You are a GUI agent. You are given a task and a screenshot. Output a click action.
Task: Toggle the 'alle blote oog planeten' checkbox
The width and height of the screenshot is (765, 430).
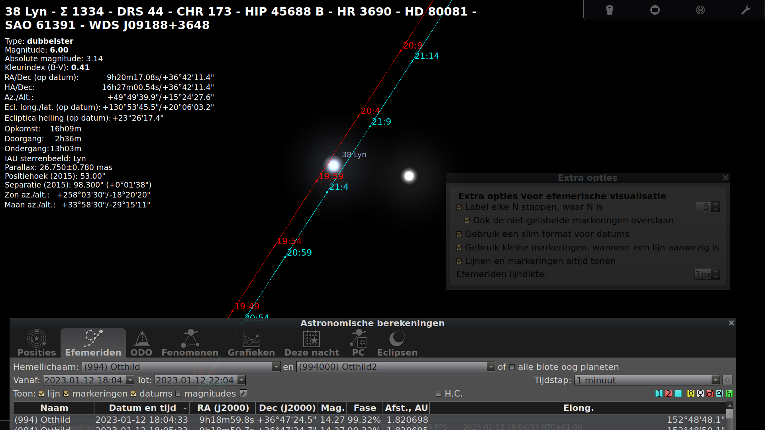click(x=512, y=367)
